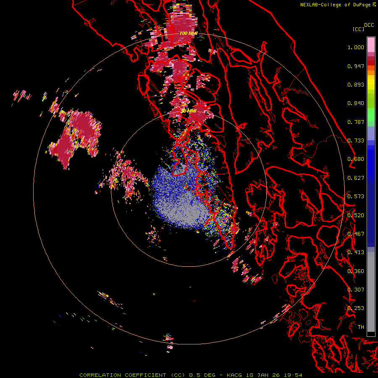
Task: Click the 1.000 scale value
Action: point(356,47)
